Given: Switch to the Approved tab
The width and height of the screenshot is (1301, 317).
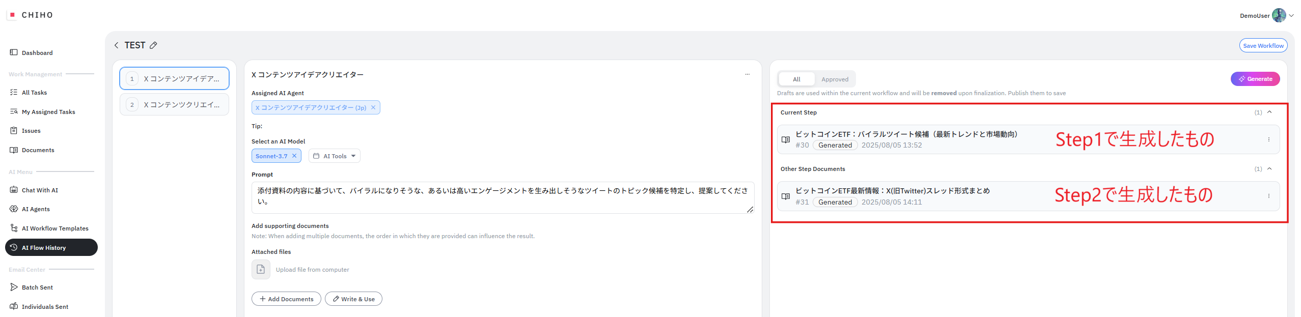Looking at the screenshot, I should tap(835, 79).
